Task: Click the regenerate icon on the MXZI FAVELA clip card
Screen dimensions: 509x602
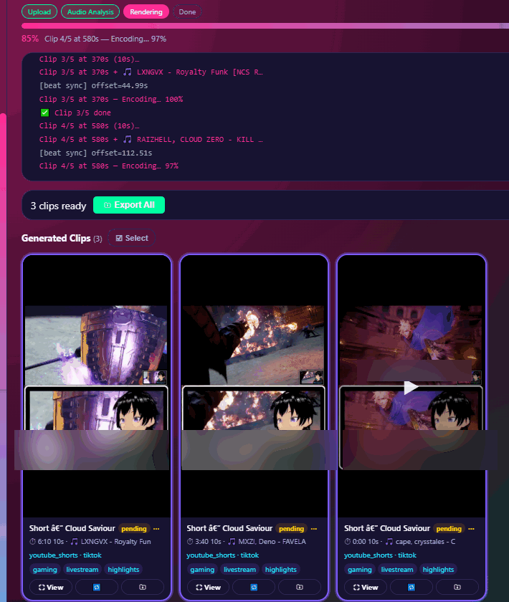Action: pos(254,587)
